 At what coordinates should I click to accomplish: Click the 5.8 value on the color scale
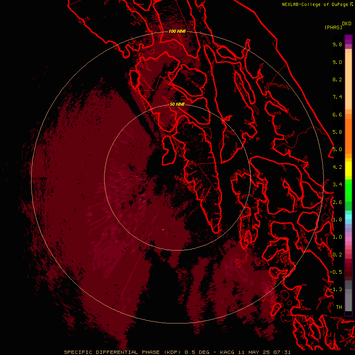(x=337, y=132)
